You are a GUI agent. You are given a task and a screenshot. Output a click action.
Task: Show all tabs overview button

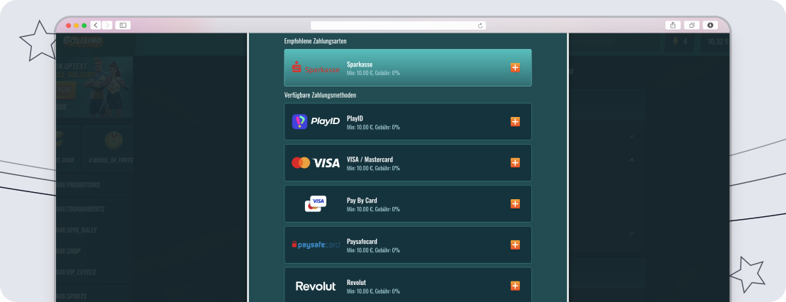tap(692, 25)
